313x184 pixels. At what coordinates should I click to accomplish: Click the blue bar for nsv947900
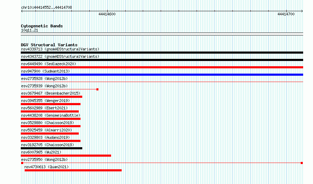pyautogui.click(x=162, y=75)
